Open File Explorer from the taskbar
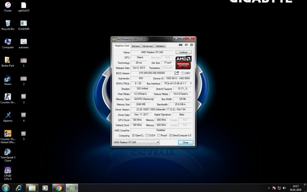Viewport: 307px width, 192px height. [32, 188]
